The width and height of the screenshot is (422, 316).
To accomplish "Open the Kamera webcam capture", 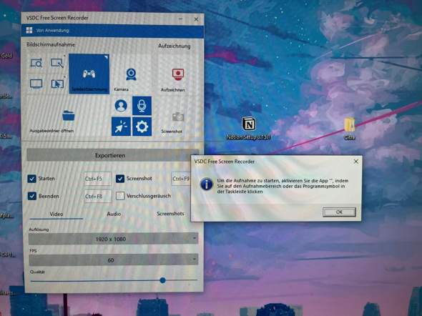I will pyautogui.click(x=131, y=74).
